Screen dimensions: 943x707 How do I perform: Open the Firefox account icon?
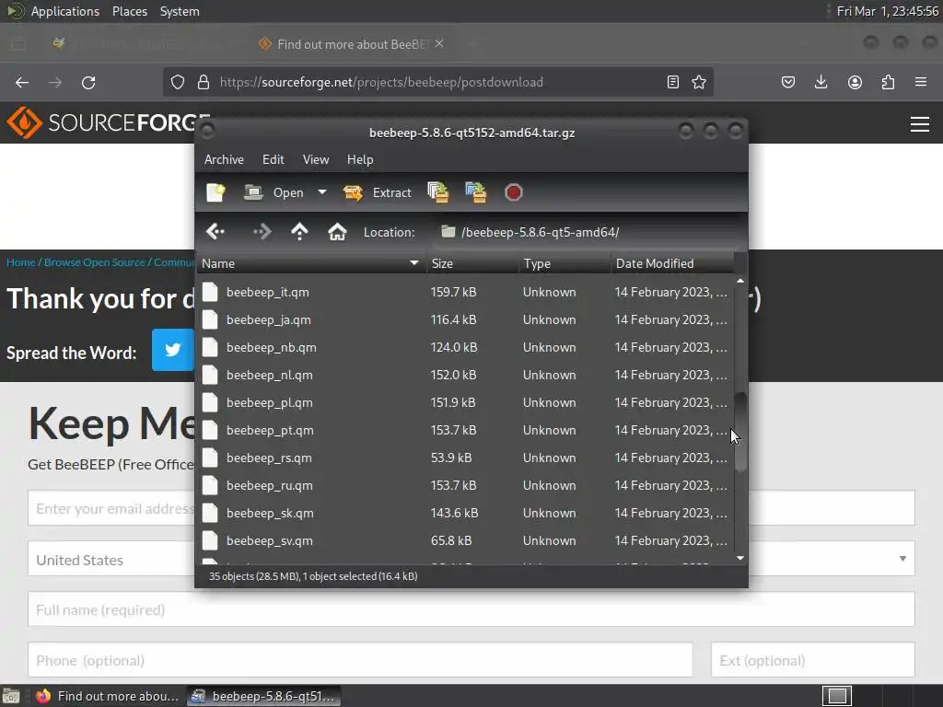point(855,82)
